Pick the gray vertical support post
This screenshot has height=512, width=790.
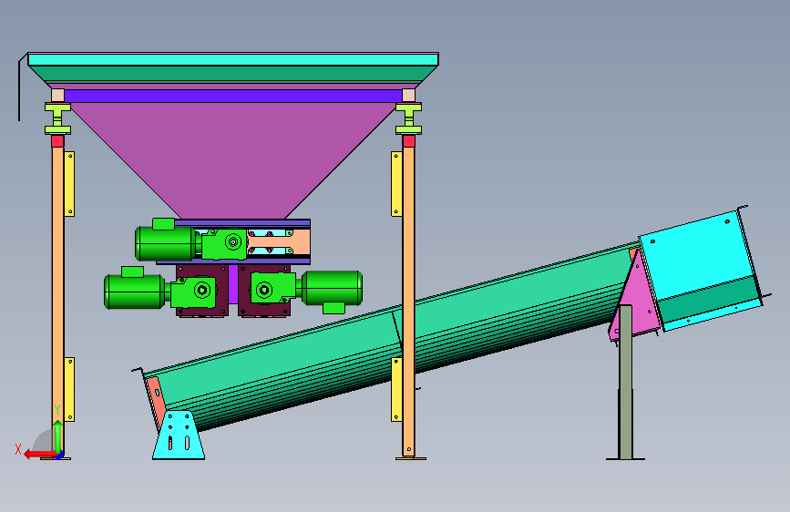626,382
